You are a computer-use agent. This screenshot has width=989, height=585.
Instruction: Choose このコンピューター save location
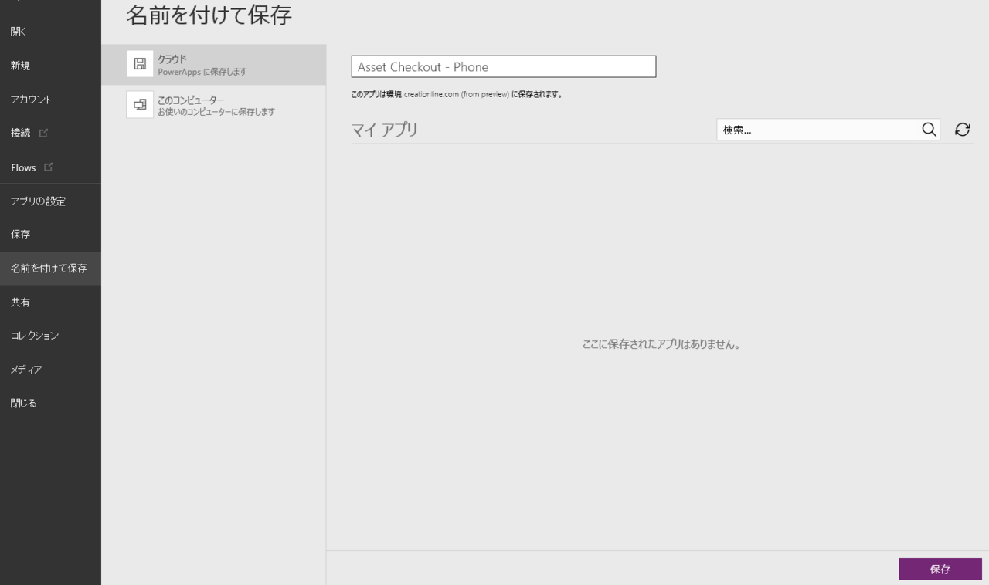click(213, 106)
